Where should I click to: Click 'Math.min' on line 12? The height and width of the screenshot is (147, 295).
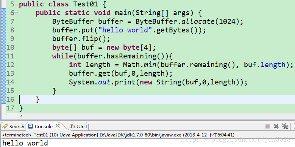pyautogui.click(x=139, y=64)
